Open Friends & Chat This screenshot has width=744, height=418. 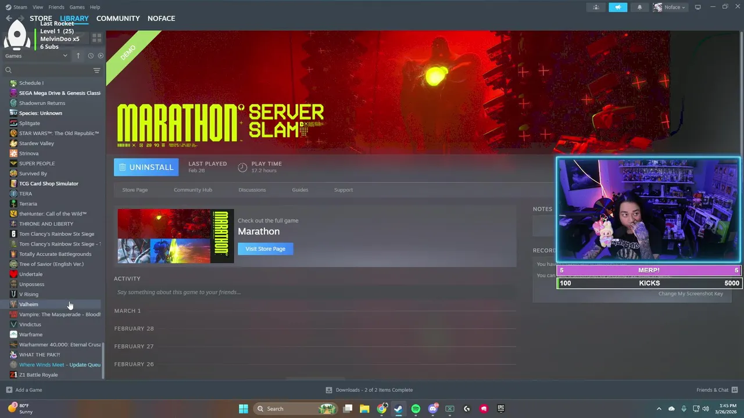717,390
